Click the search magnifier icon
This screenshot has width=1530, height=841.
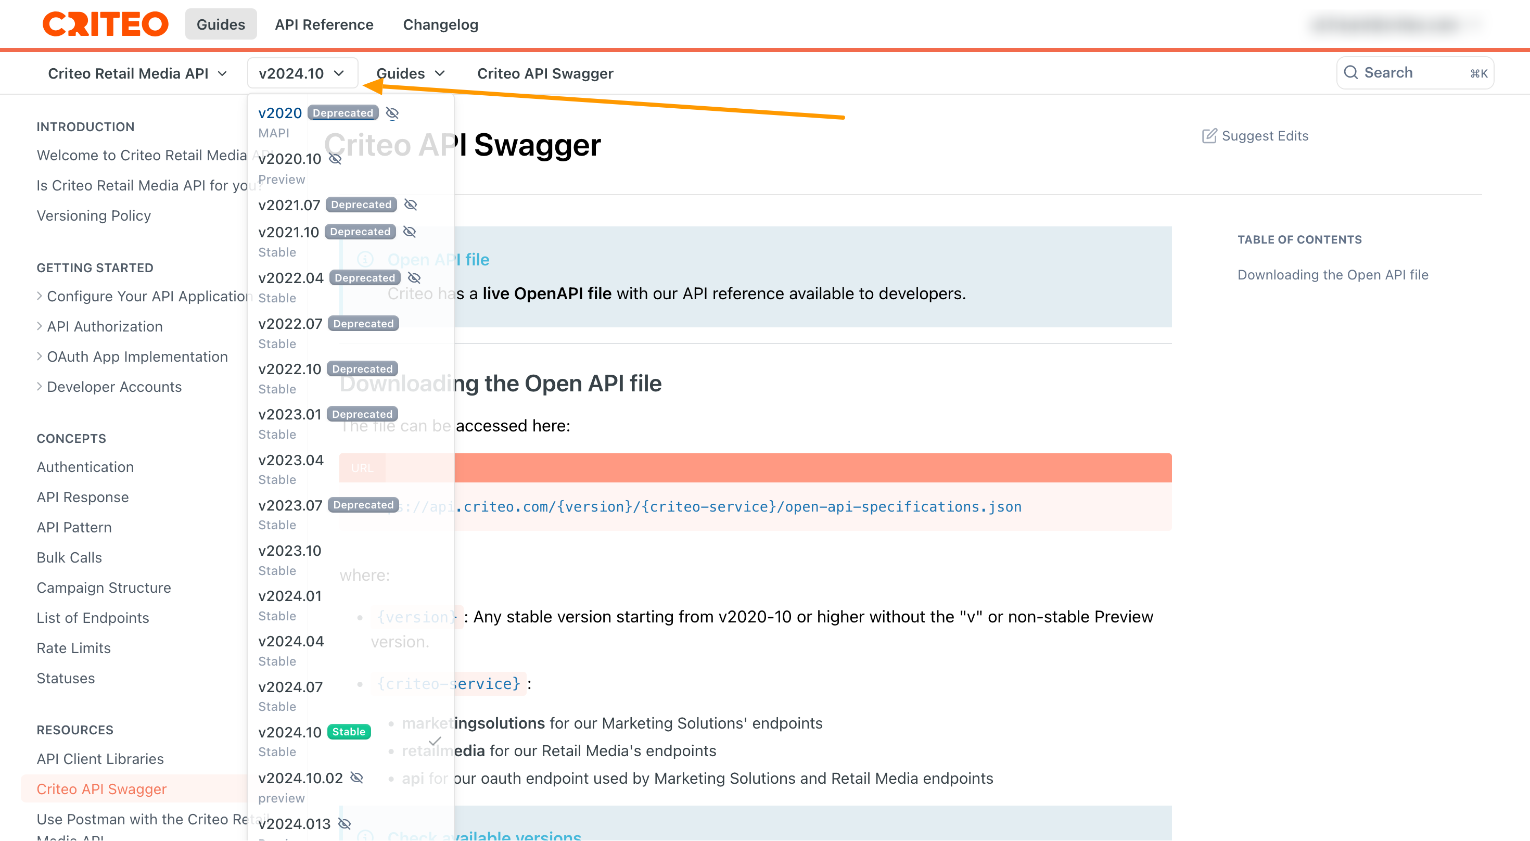(x=1350, y=72)
